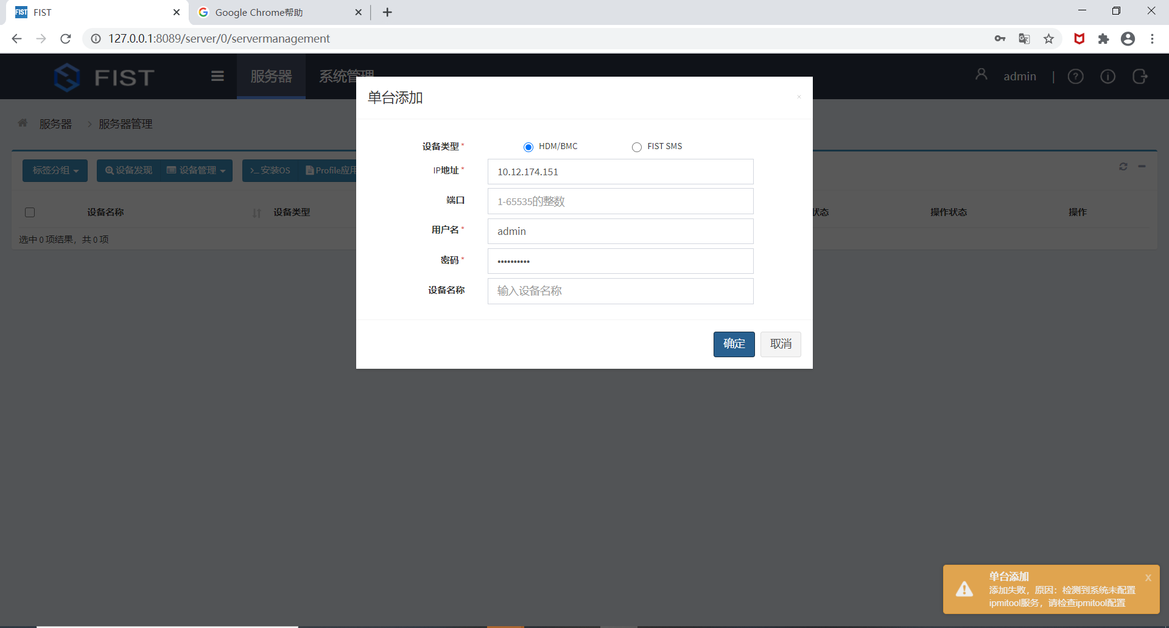Image resolution: width=1169 pixels, height=628 pixels.
Task: Sort by the 设备名称 column sort icon
Action: coord(257,213)
